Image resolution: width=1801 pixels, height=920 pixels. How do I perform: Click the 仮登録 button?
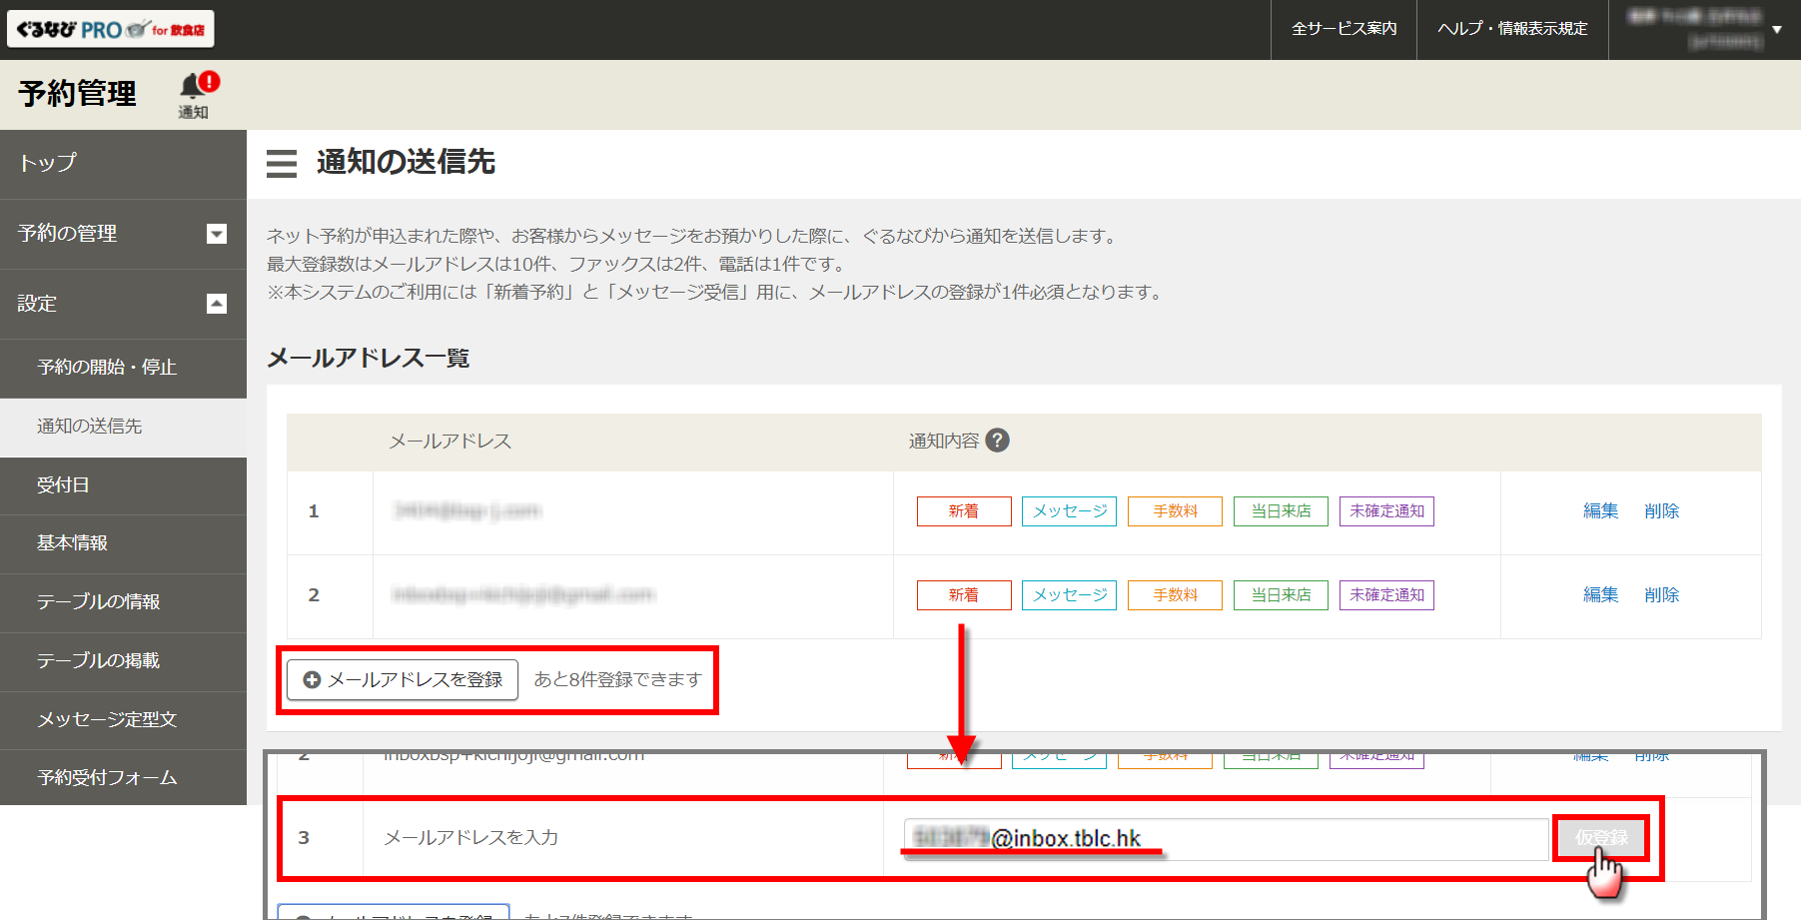pyautogui.click(x=1601, y=838)
